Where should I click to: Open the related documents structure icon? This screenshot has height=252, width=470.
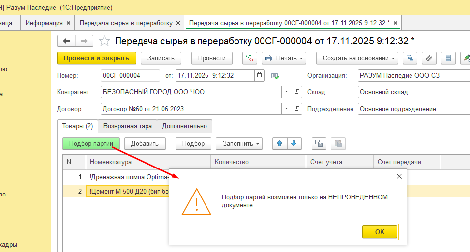[410, 58]
